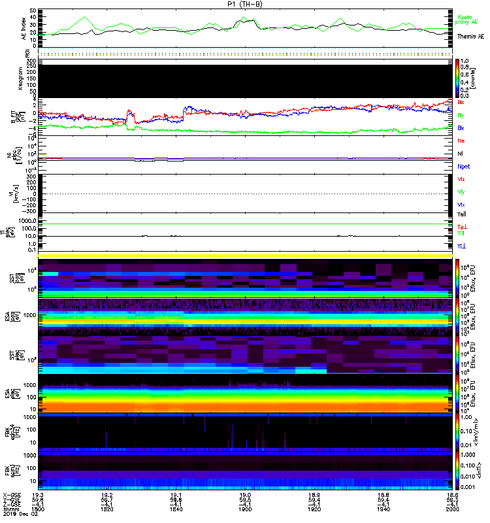490x523 pixels.
Task: Click the plot title 'P1 (TH-B)'
Action: [x=244, y=4]
